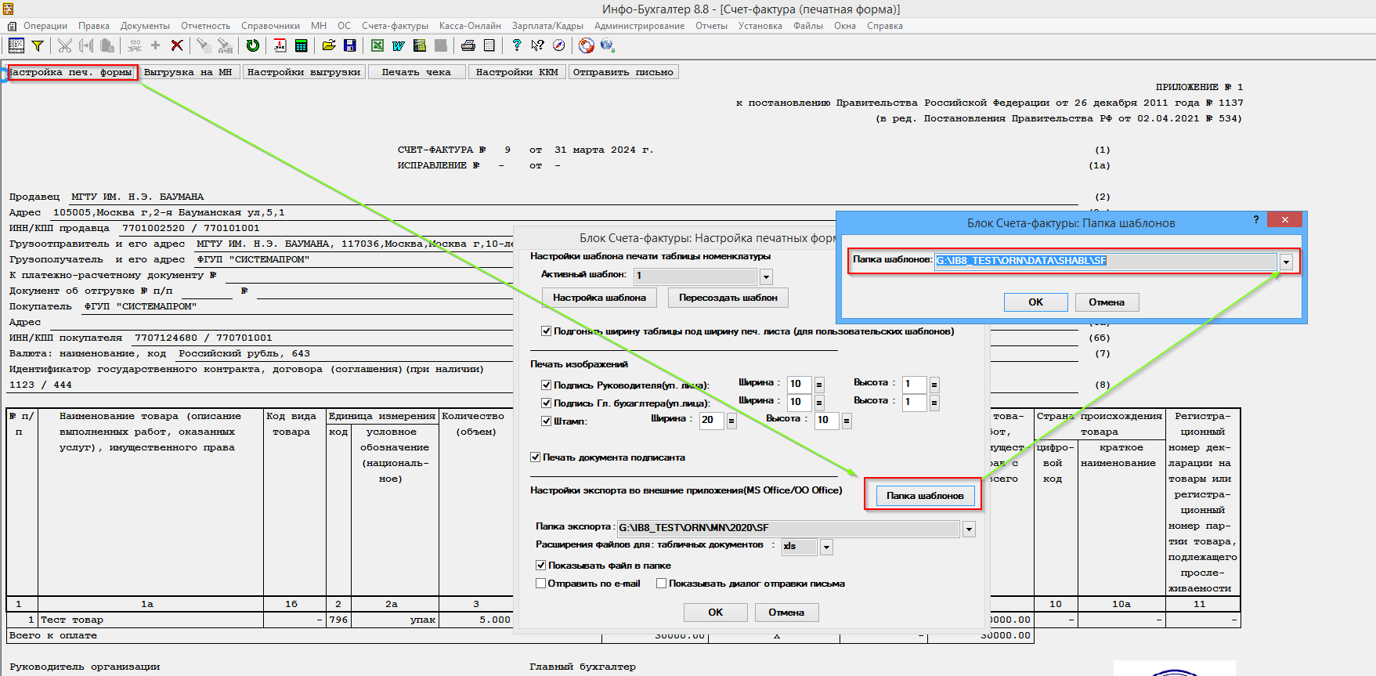Click the Выгрузка на МН button
Viewport: 1376px width, 676px height.
[x=188, y=72]
